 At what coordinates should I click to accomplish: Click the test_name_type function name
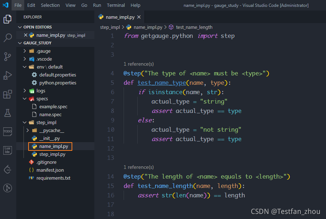(x=162, y=83)
